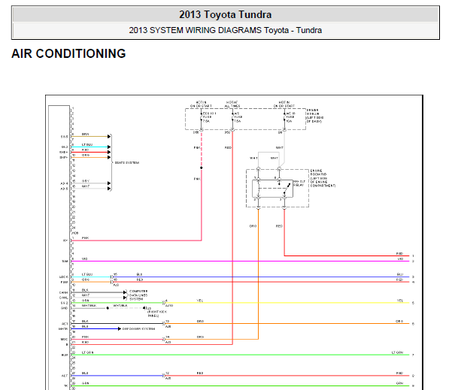Click the 'MGC' terminal label on connector
Viewport: 458px width, 390px height.
[64, 339]
